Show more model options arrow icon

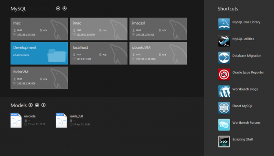(43, 105)
